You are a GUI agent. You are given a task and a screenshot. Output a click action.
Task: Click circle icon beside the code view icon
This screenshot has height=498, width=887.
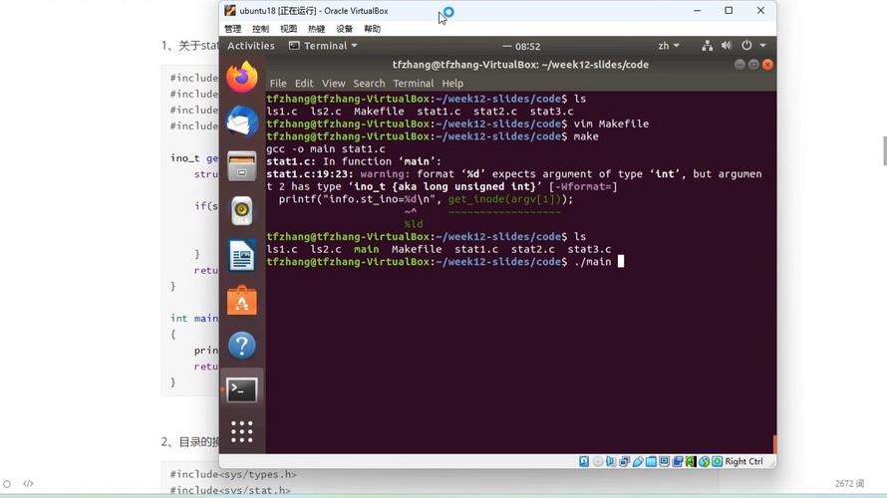pos(7,484)
